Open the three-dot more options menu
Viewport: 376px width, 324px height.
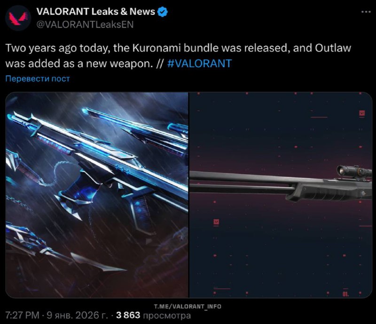click(x=366, y=12)
